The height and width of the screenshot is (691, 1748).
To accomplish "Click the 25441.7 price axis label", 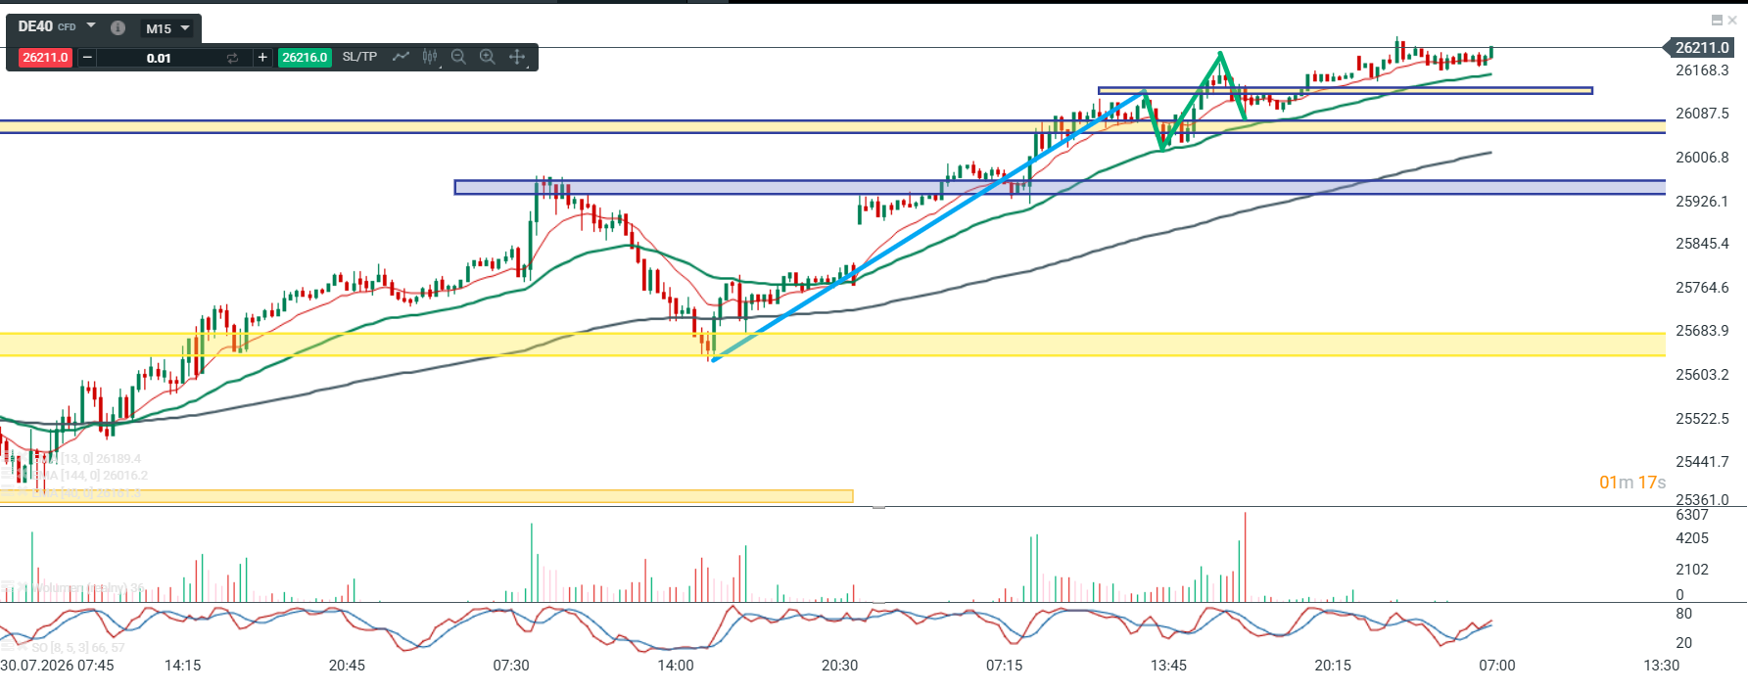I will [x=1702, y=462].
